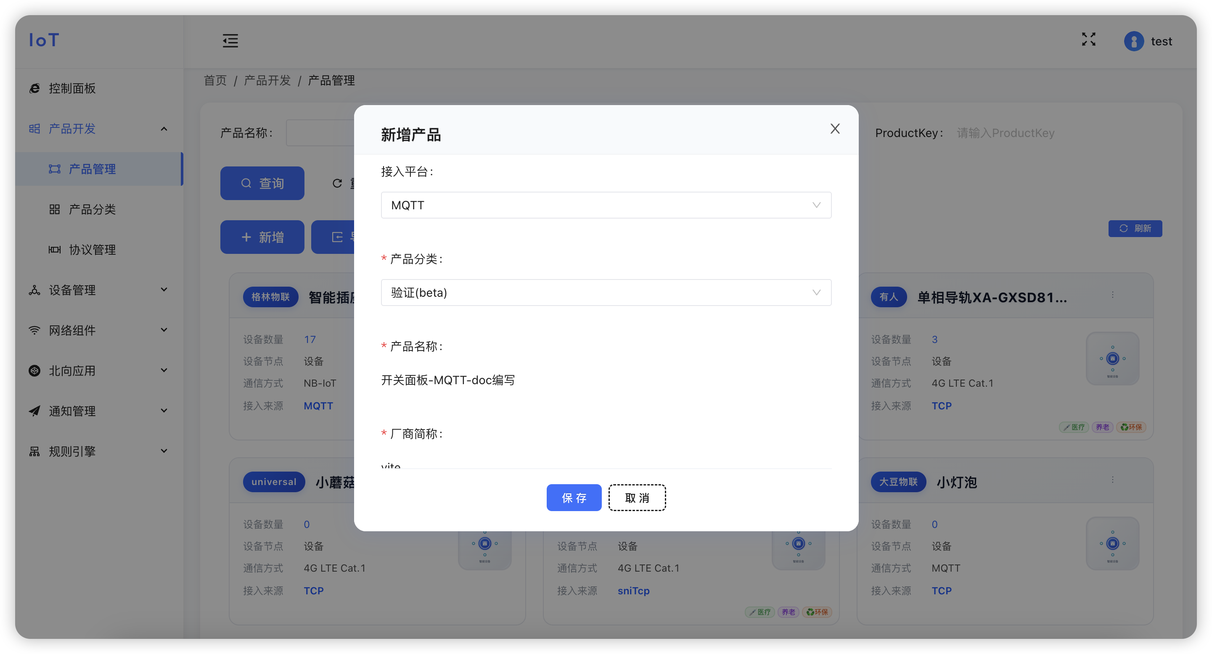Screen dimensions: 1212x654
Task: Collapse the sidebar with the fold icon
Action: tap(230, 41)
